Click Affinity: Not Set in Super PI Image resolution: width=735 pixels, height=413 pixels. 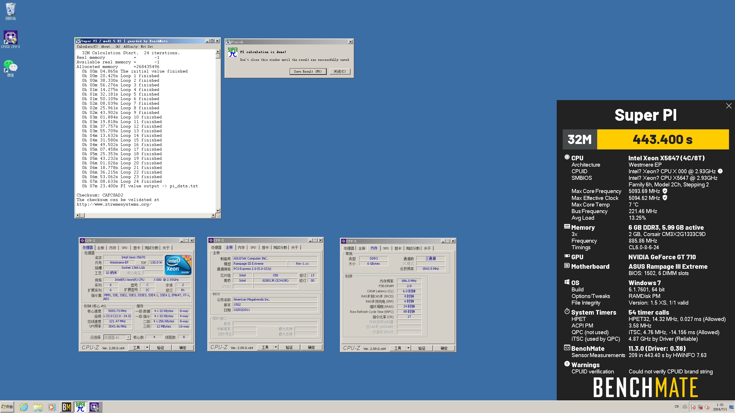pos(138,46)
